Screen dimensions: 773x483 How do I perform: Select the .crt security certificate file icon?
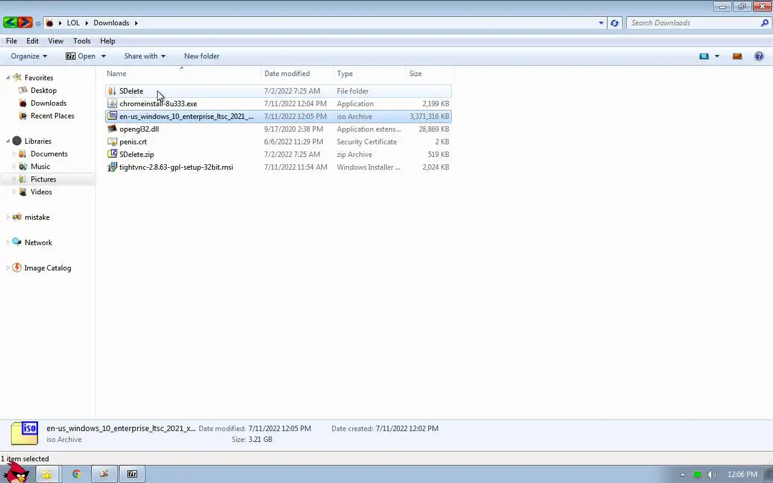tap(112, 142)
